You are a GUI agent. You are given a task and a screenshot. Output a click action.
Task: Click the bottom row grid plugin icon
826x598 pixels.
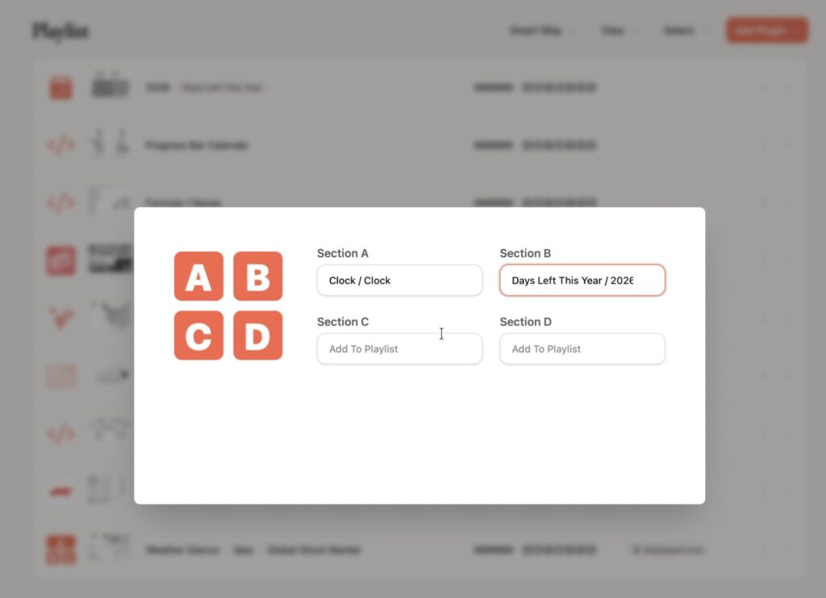click(x=61, y=550)
